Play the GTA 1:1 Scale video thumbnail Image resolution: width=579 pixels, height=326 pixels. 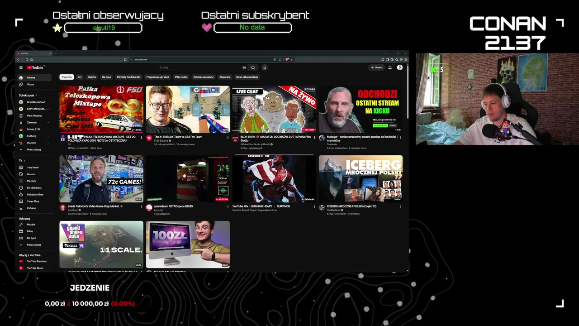[101, 244]
